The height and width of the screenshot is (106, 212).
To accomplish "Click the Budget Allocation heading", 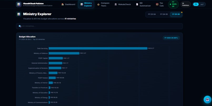I will 27,37.
